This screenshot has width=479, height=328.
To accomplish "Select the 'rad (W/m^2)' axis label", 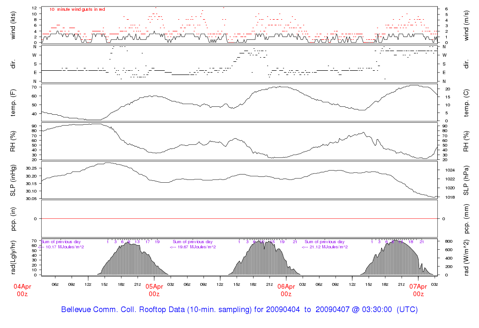I will coord(466,257).
